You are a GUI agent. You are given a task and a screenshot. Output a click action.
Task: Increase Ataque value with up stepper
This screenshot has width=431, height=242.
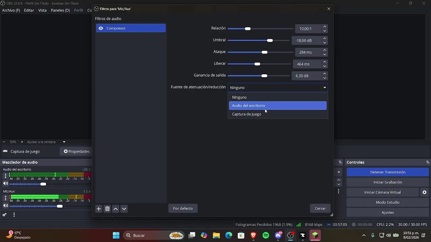coord(325,50)
